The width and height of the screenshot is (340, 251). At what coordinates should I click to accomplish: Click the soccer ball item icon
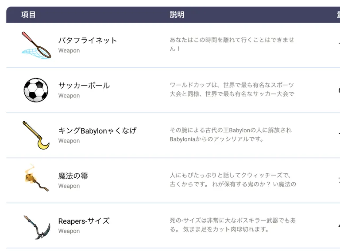[x=36, y=90]
